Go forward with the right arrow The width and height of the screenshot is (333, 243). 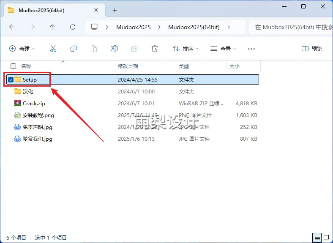click(x=32, y=27)
